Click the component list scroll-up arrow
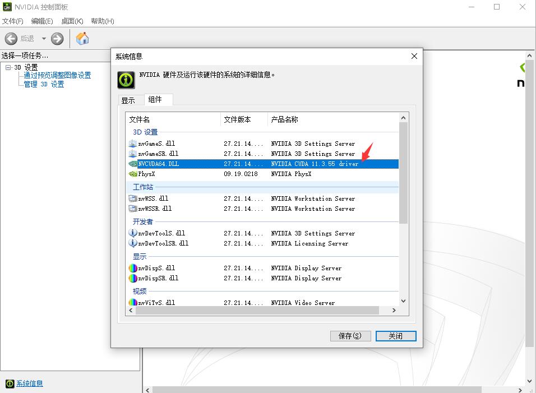Viewport: 536px width, 393px height. pyautogui.click(x=403, y=118)
